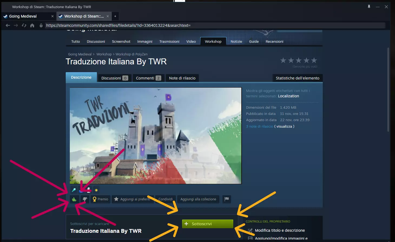Open the Screenshot hub section

[x=121, y=42]
